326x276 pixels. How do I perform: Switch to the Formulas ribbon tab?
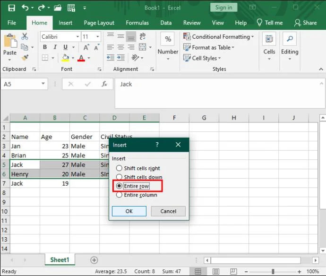[x=137, y=23]
